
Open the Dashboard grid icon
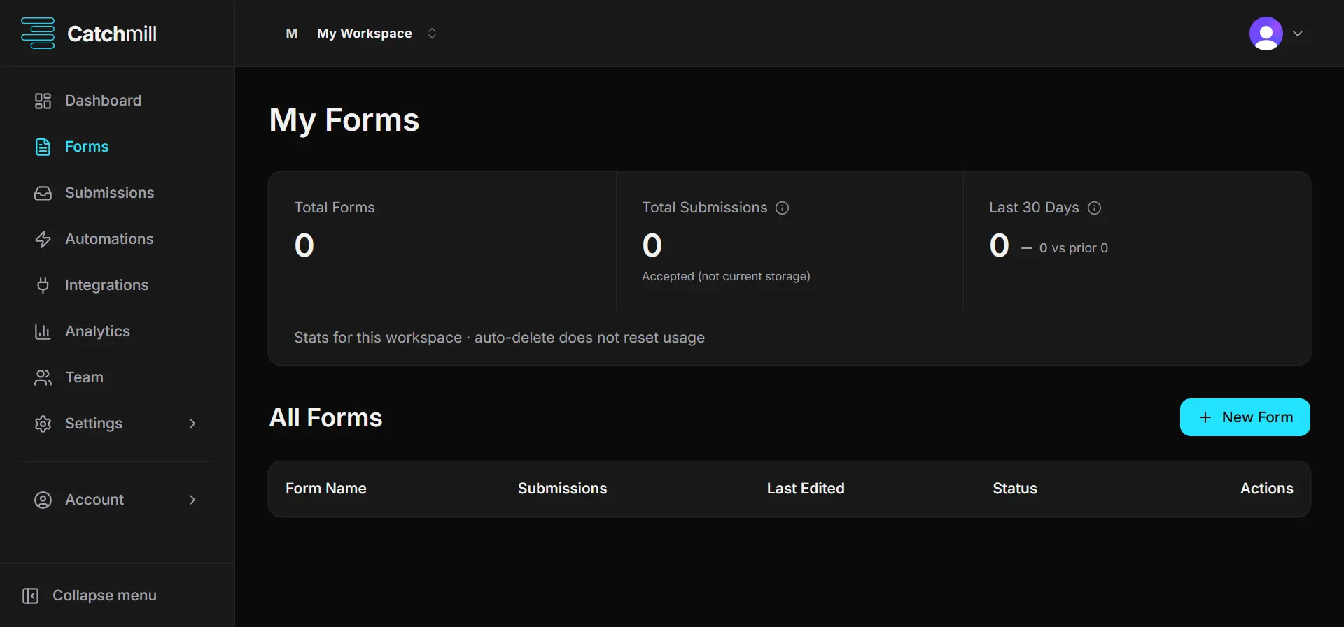[x=43, y=101]
